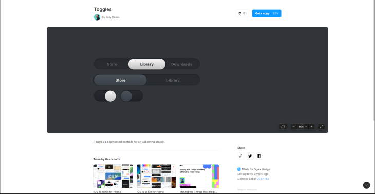375x194 pixels.
Task: Share on Twitter via bird icon
Action: point(250,156)
